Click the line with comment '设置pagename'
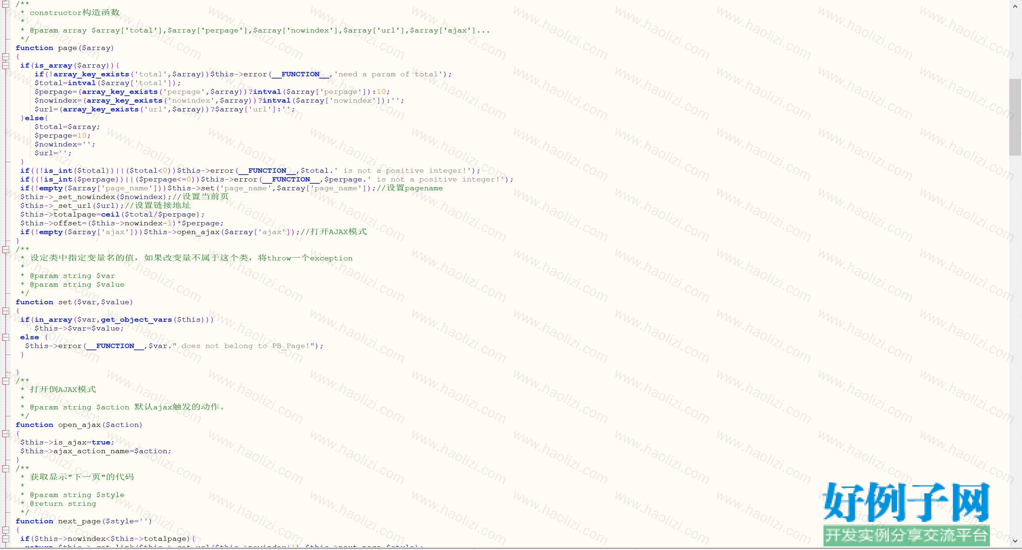 [x=231, y=188]
